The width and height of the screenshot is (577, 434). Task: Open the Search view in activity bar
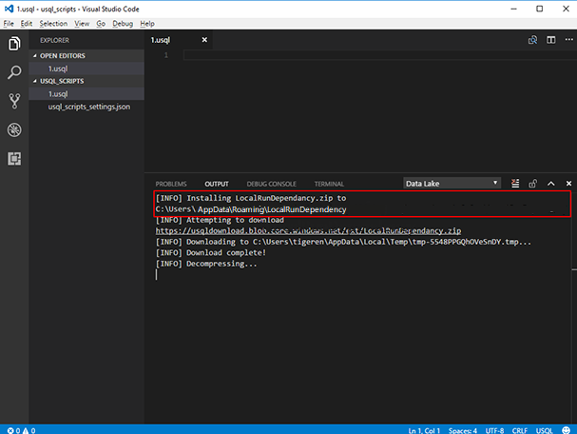[x=14, y=72]
